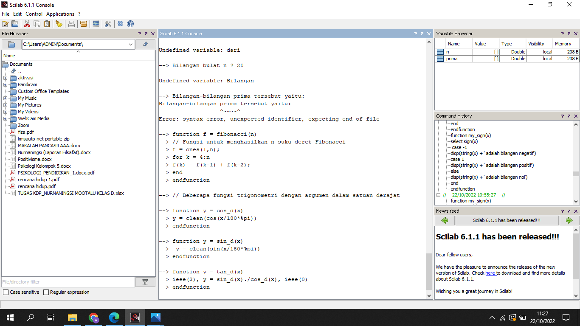580x326 pixels.
Task: Close the File Browser panel
Action: coord(153,34)
